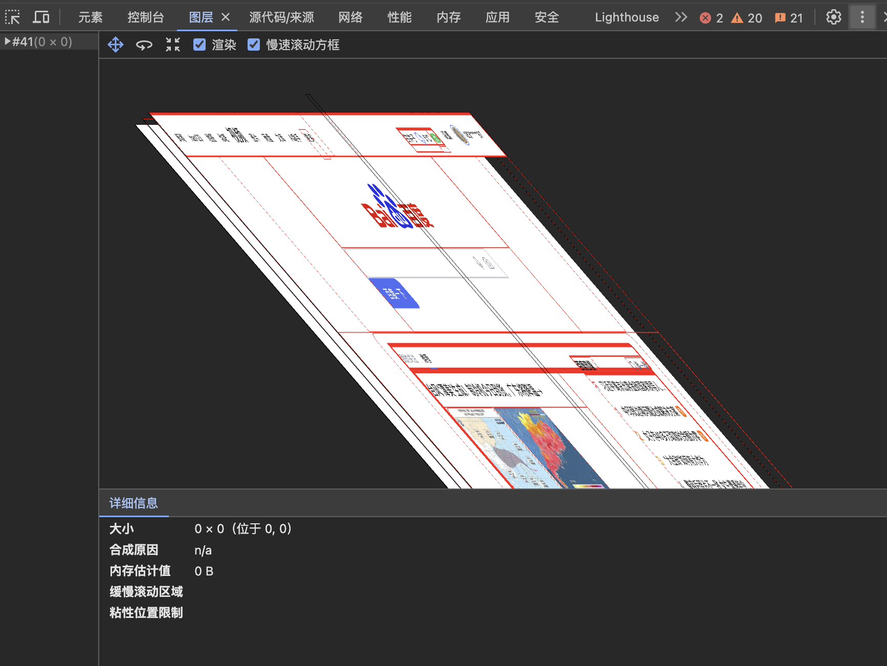Click the 缓慢滚动区域 label
The height and width of the screenshot is (666, 887).
coord(146,591)
